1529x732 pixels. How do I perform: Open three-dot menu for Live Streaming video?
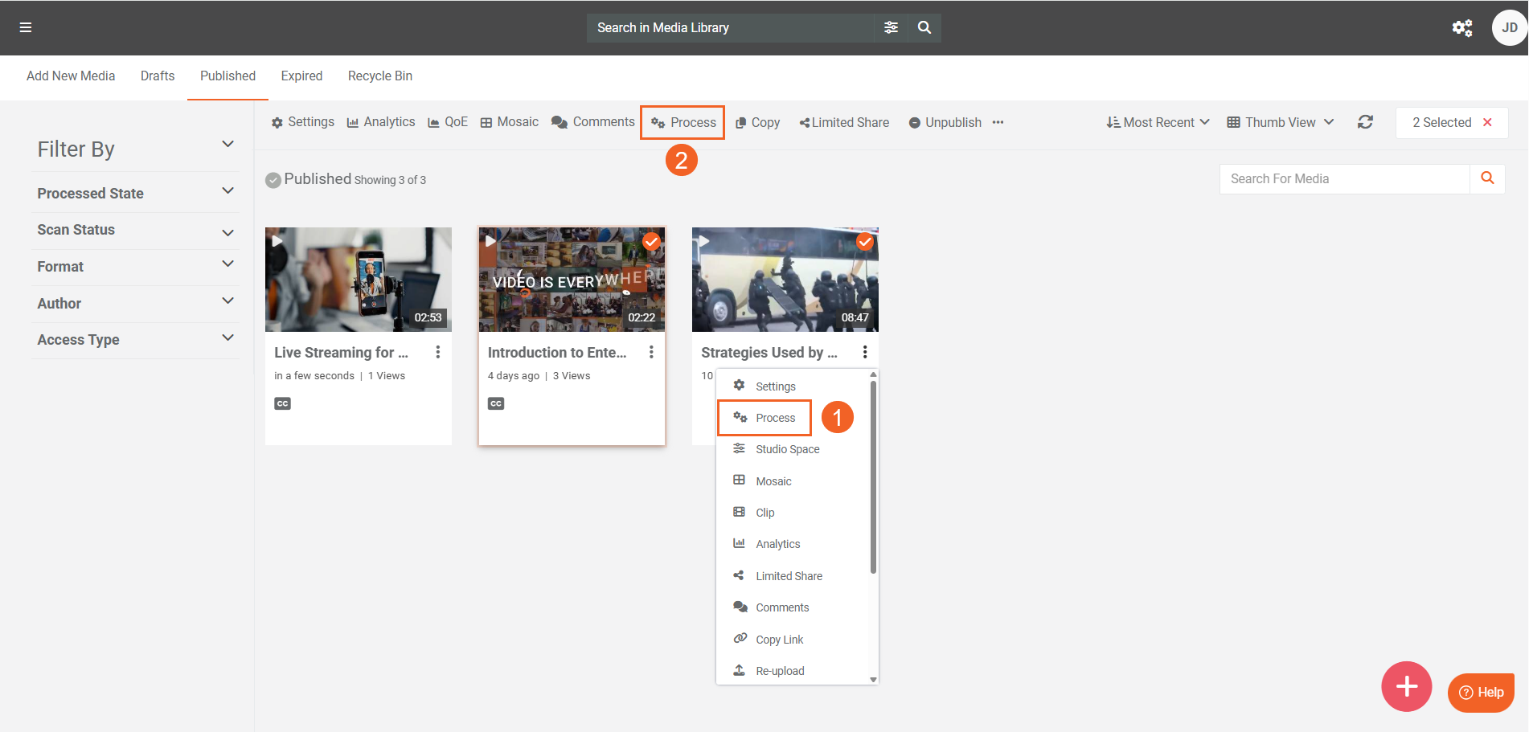[438, 352]
